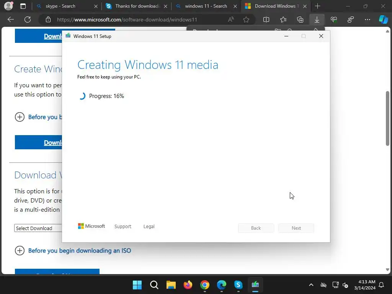Reload the page with the refresh icon

point(28,20)
